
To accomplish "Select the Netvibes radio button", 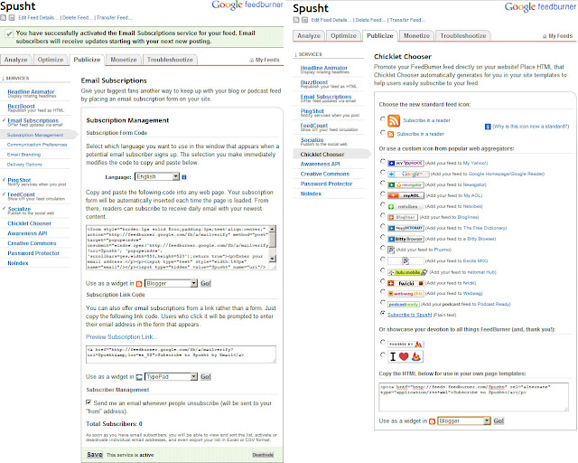I will pos(383,204).
